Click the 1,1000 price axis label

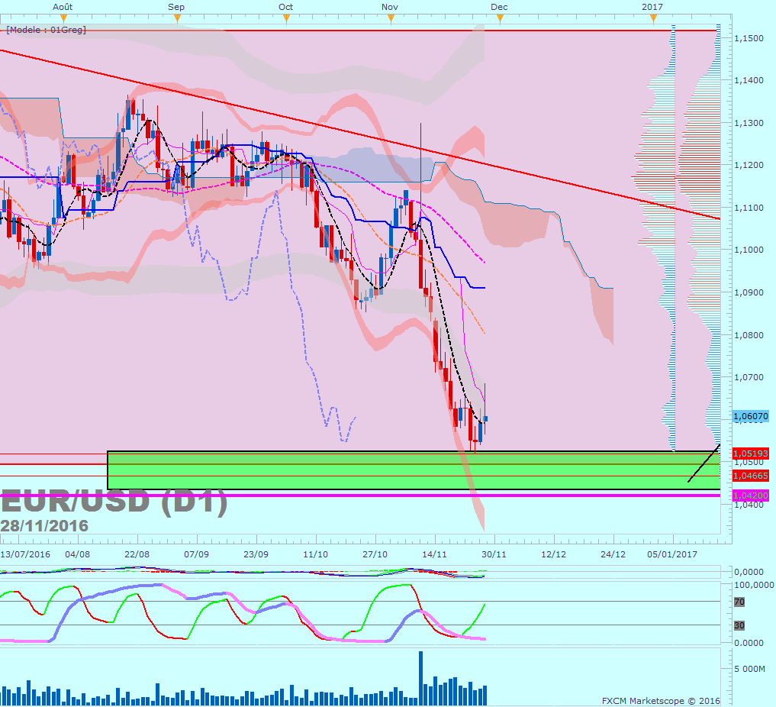(x=749, y=250)
